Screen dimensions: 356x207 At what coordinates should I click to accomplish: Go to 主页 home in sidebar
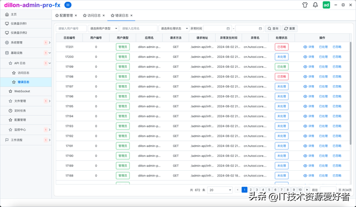click(26, 14)
